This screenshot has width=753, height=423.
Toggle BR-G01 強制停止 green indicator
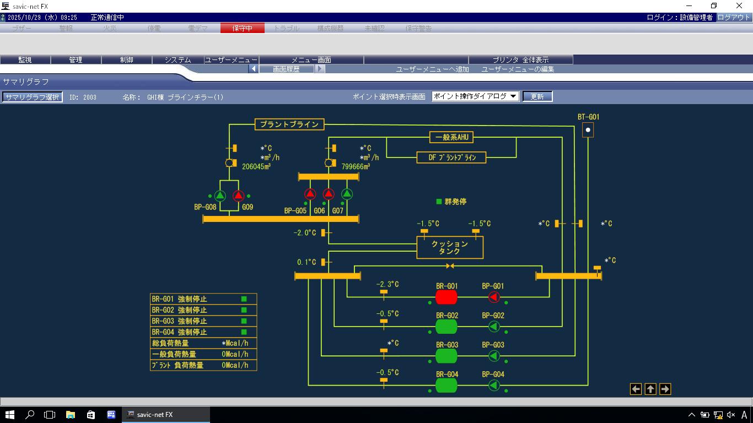pyautogui.click(x=244, y=299)
